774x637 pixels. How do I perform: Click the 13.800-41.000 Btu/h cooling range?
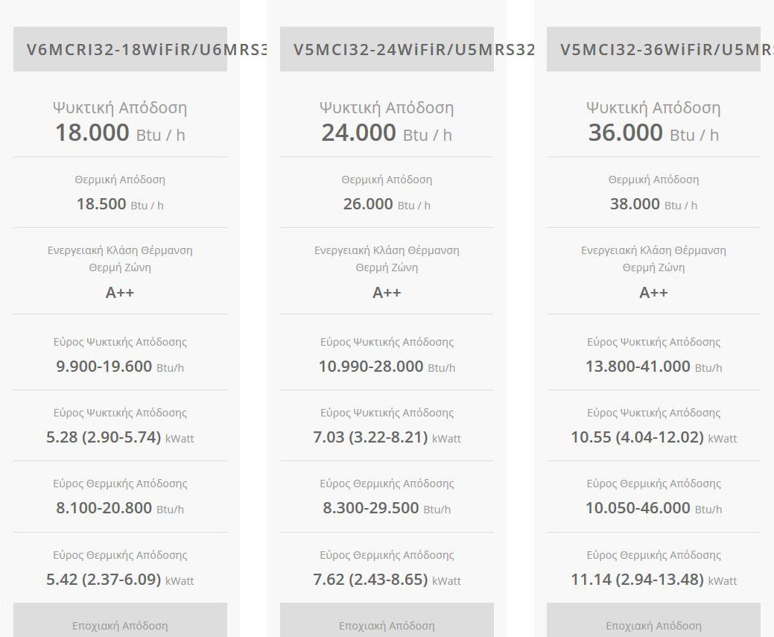pyautogui.click(x=653, y=367)
